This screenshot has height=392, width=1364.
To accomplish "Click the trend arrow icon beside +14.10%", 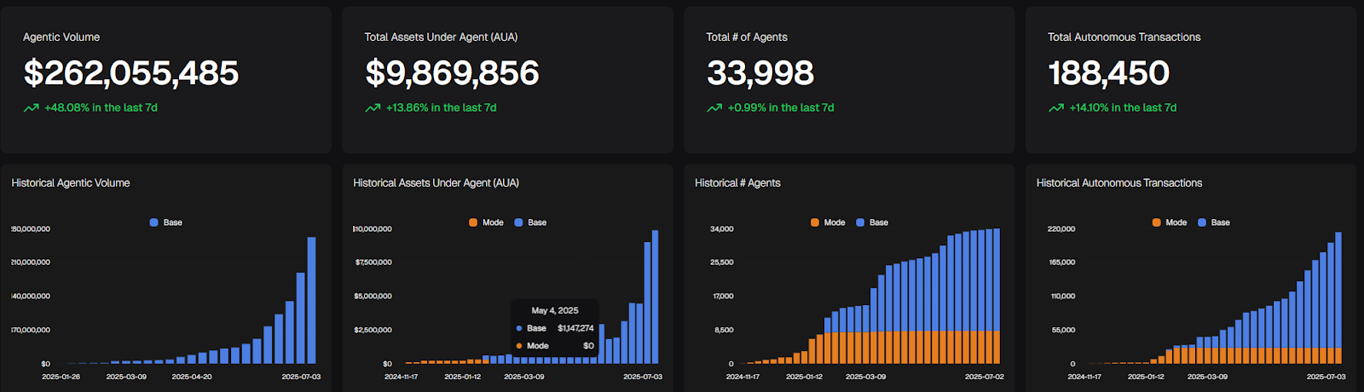I will (1056, 108).
